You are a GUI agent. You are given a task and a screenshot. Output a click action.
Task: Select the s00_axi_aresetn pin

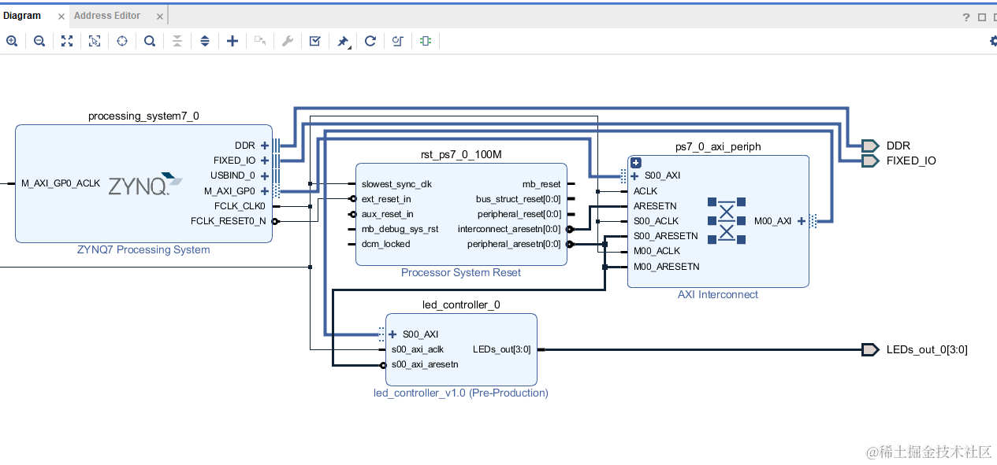[x=425, y=364]
